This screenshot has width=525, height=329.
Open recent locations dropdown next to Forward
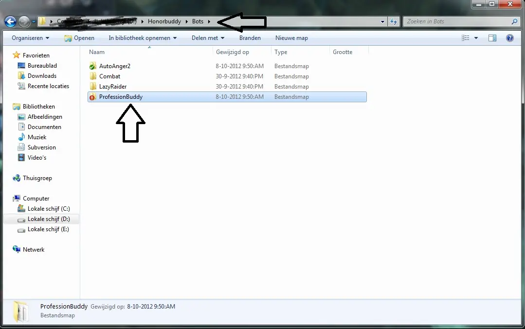click(34, 22)
